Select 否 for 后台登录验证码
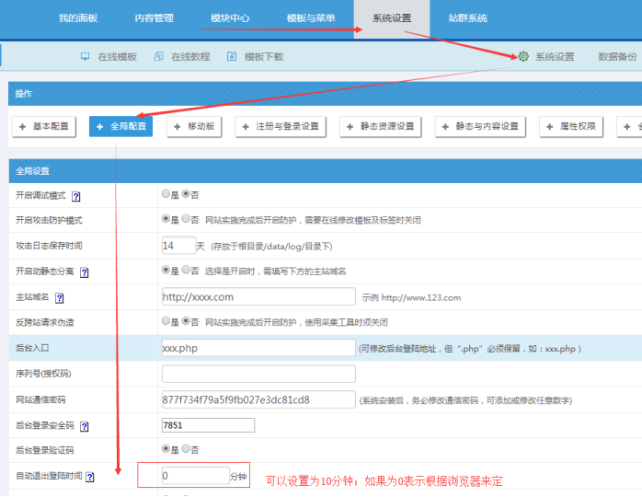642x497 pixels. [185, 449]
